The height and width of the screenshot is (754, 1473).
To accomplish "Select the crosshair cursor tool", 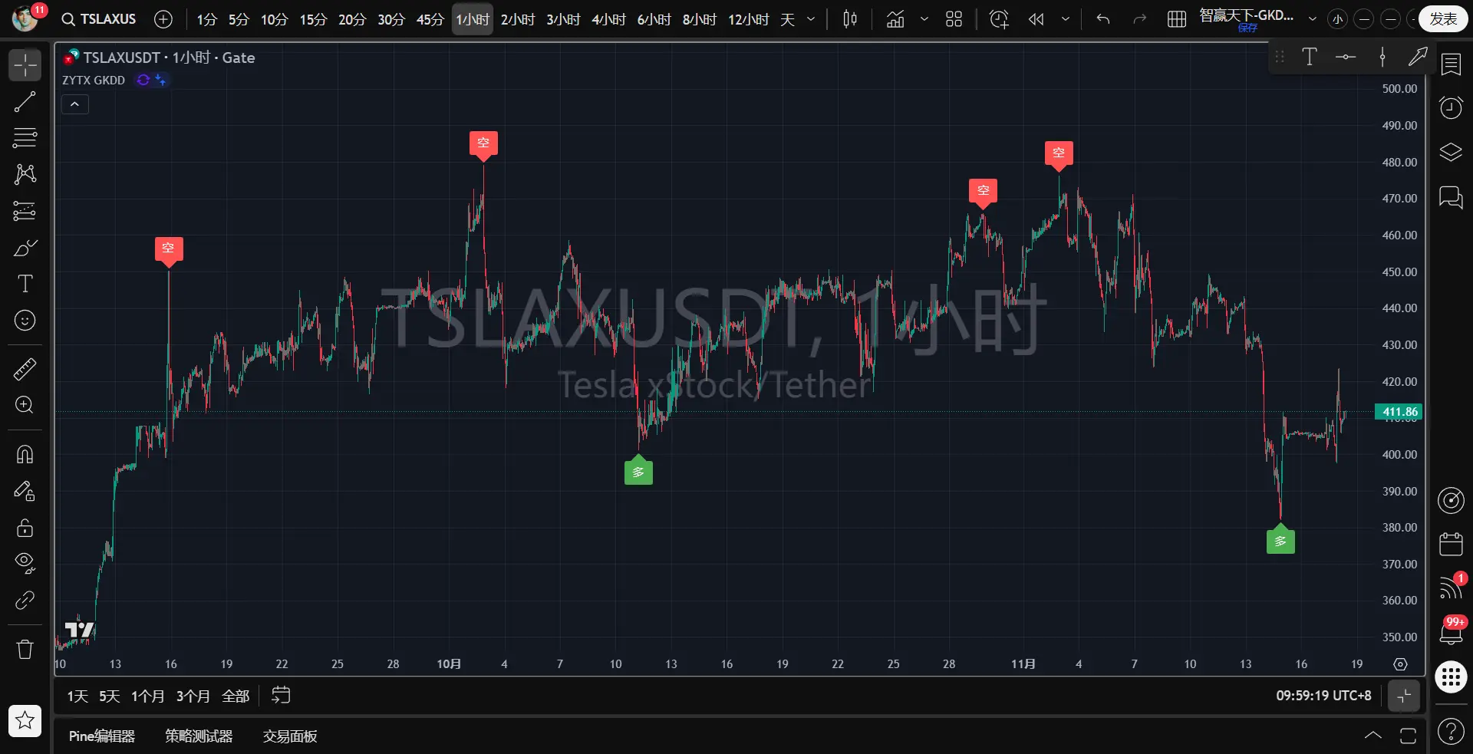I will point(25,65).
